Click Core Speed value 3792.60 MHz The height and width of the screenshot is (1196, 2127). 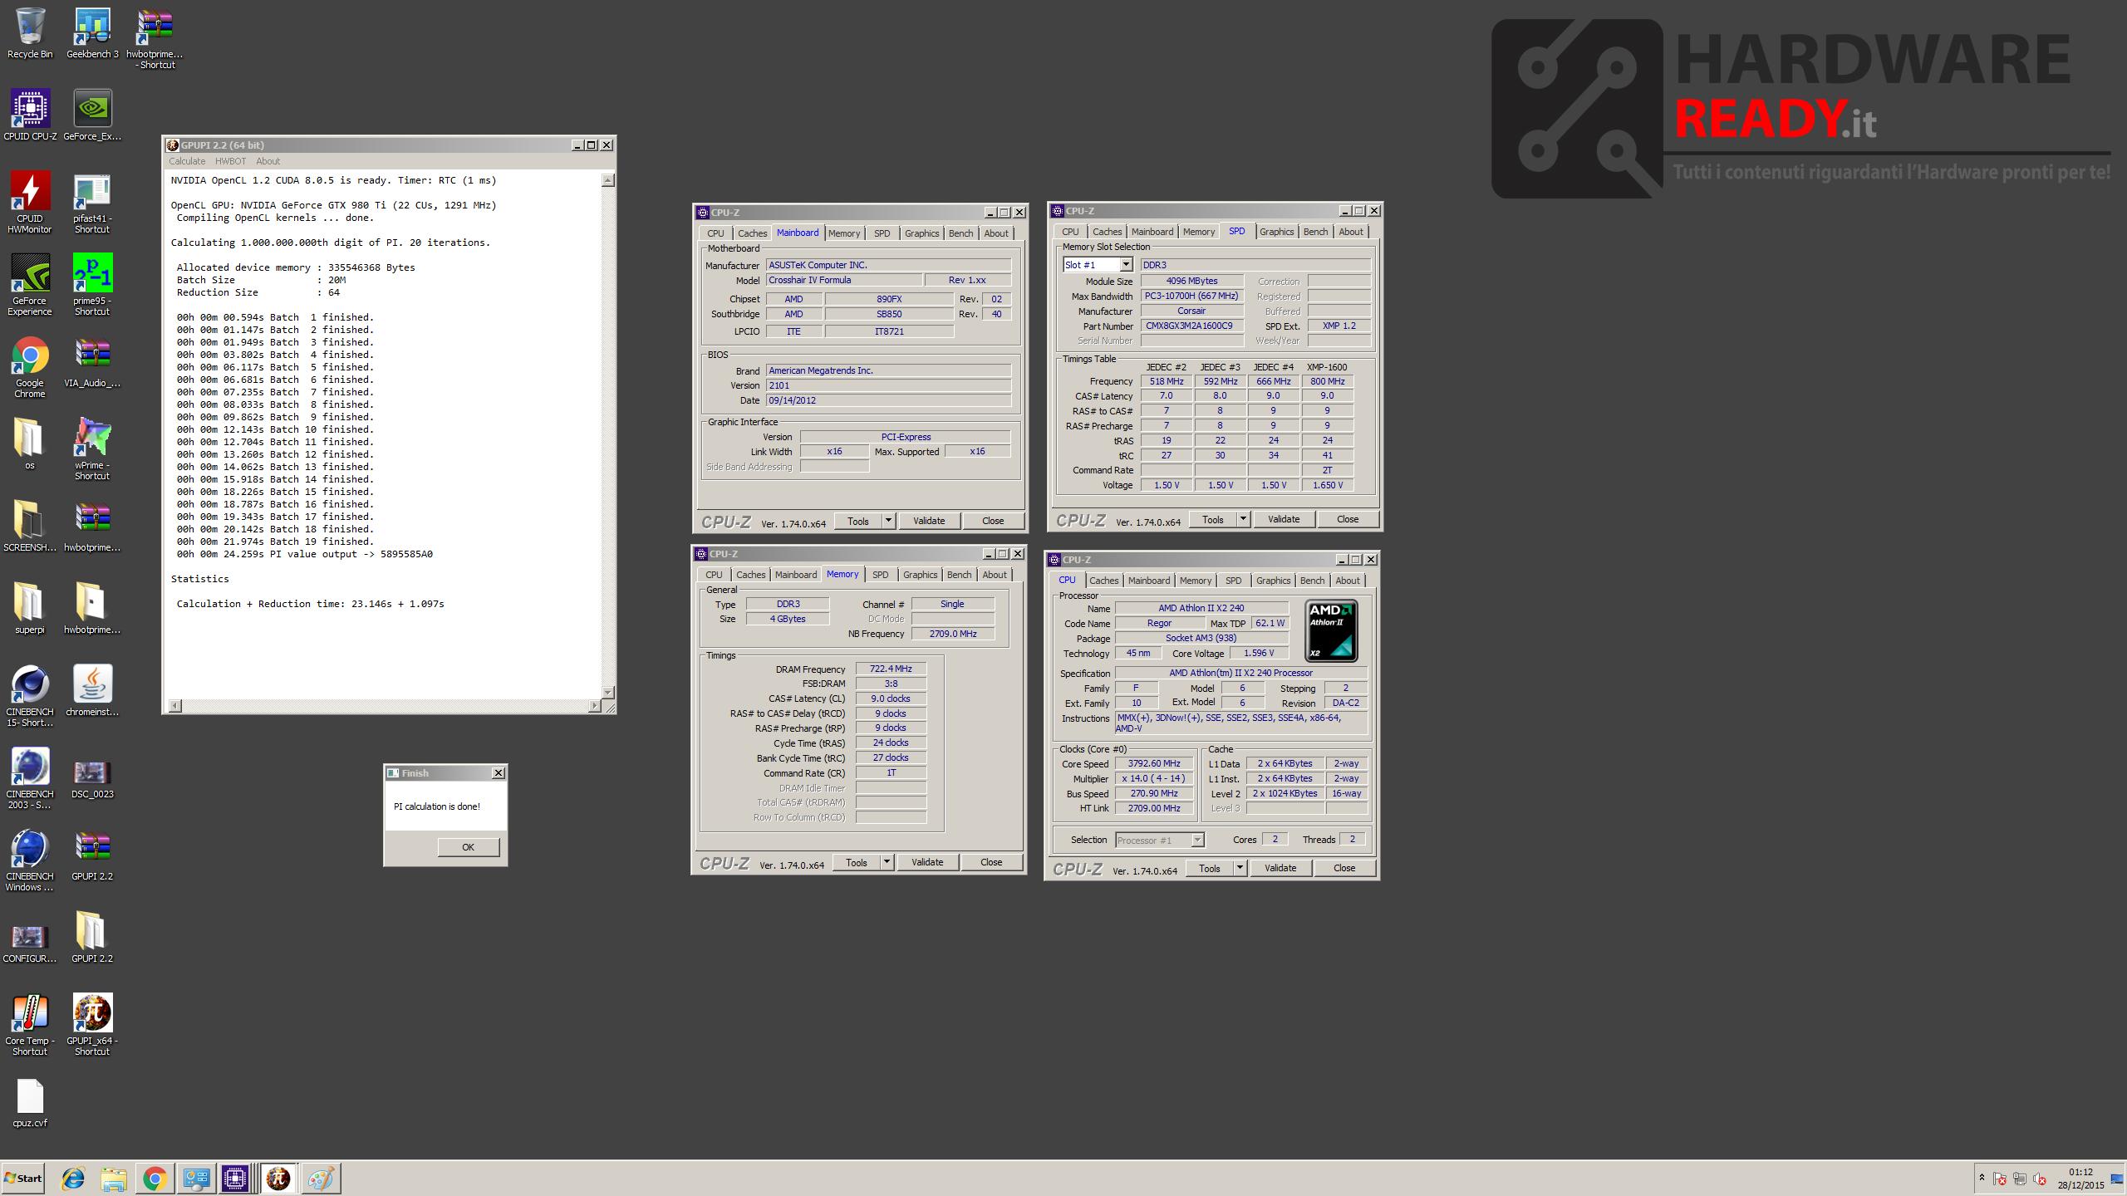1154,763
